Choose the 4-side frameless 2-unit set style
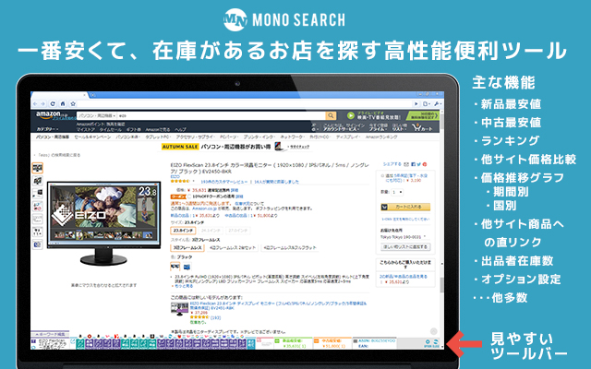Screen dimensions: 591x369 [233, 248]
